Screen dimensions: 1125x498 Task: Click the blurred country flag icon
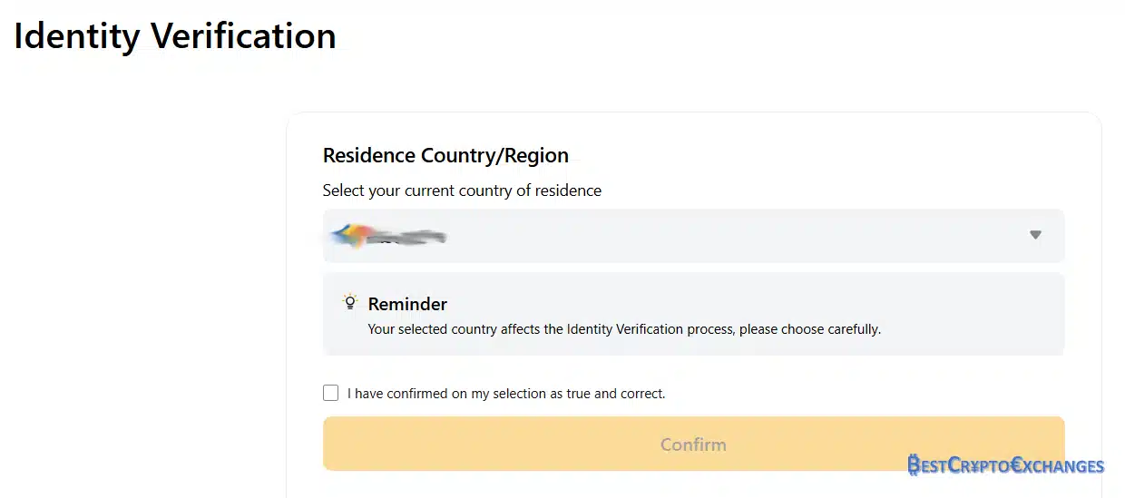click(350, 237)
